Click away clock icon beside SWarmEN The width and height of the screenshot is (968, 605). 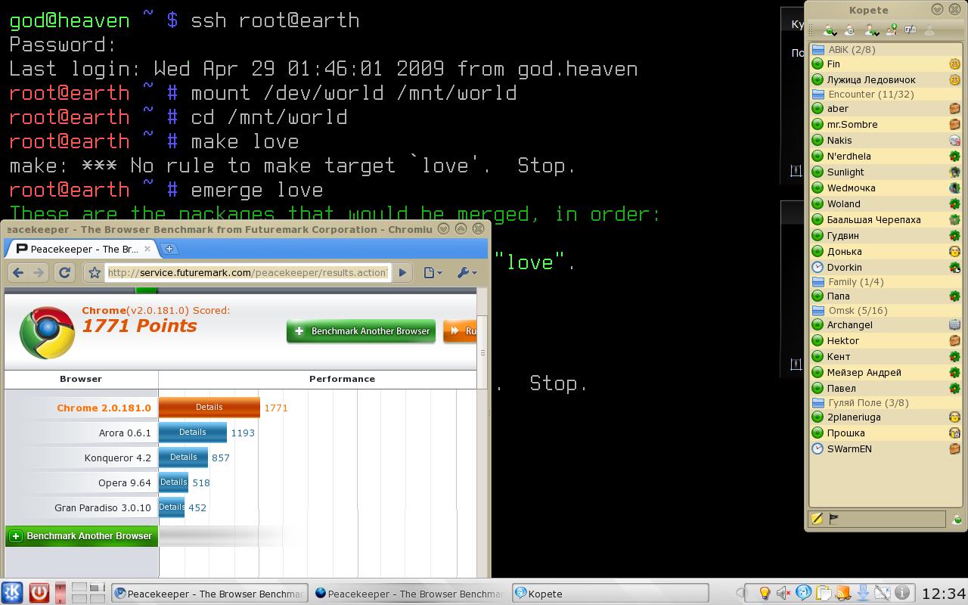818,448
